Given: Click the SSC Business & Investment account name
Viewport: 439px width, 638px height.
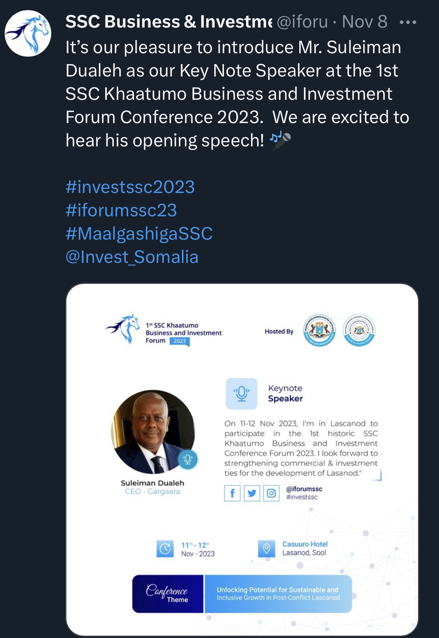Looking at the screenshot, I should [169, 22].
